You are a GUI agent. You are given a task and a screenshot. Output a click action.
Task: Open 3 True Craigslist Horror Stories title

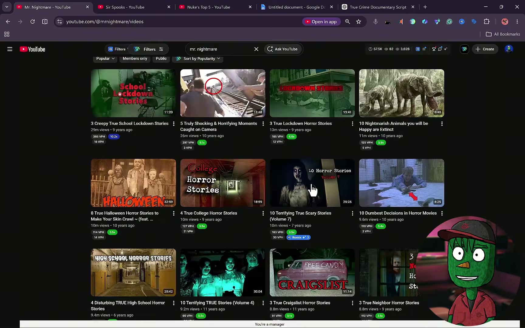300,302
